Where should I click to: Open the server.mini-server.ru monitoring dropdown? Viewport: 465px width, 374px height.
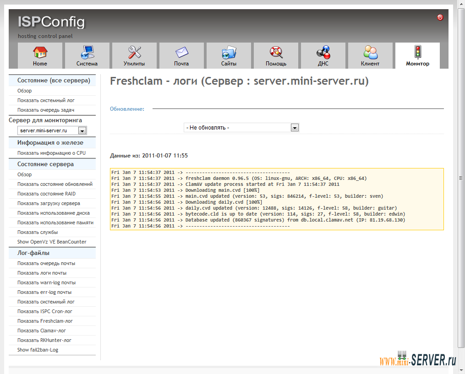tap(52, 130)
